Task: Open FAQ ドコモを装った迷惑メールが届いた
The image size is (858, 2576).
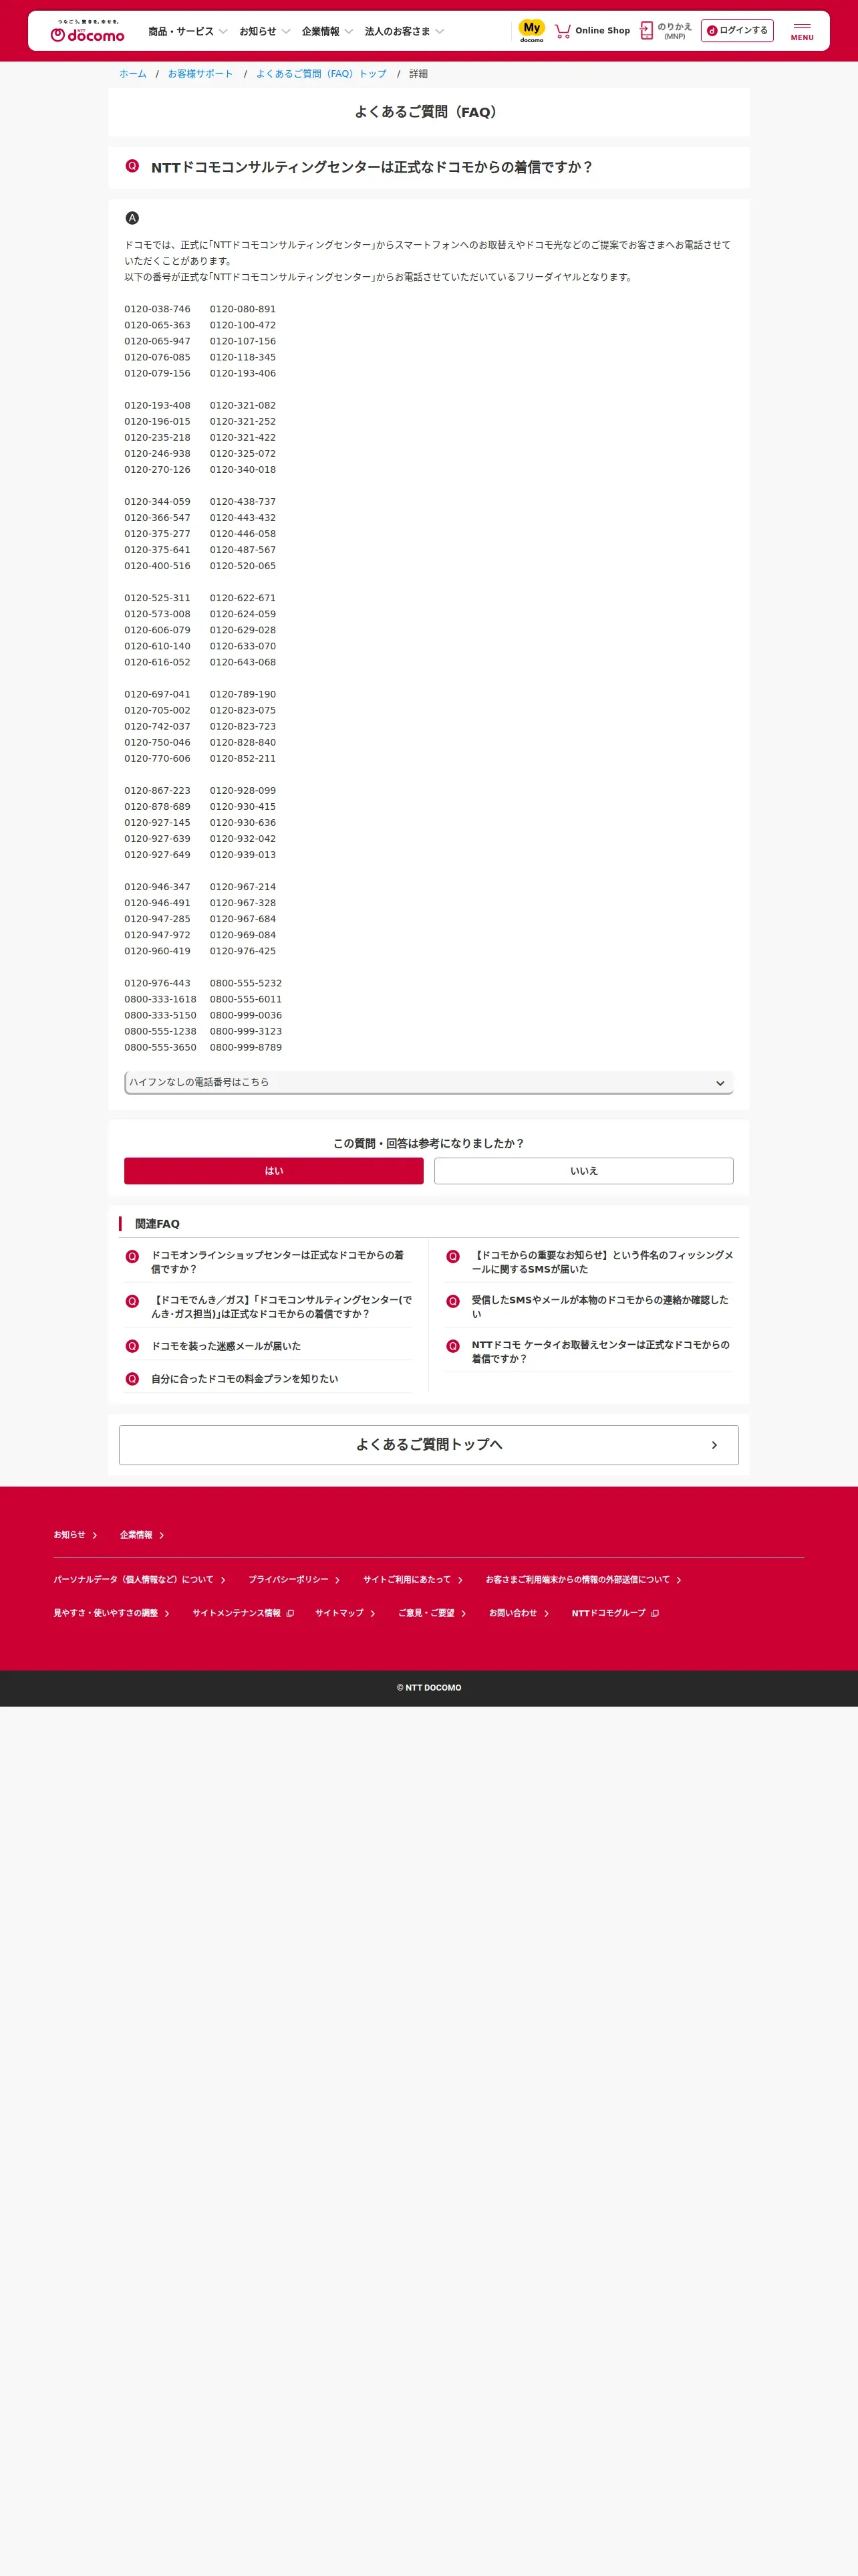Action: coord(226,1346)
